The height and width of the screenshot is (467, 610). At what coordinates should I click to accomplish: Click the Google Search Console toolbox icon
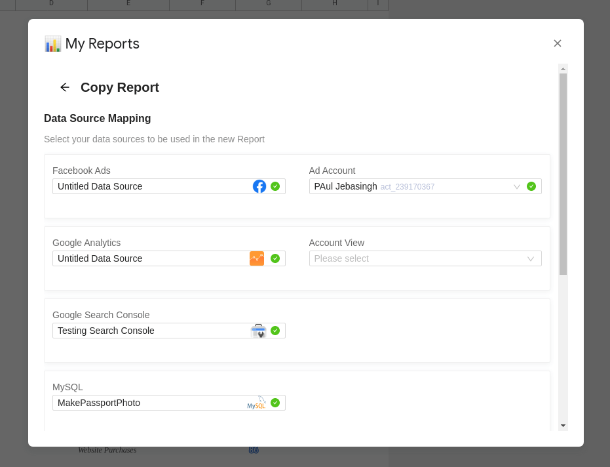(x=258, y=331)
